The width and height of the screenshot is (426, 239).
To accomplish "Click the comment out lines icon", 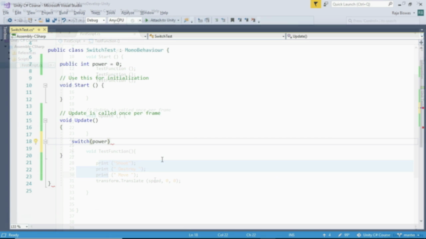I will coord(216,21).
